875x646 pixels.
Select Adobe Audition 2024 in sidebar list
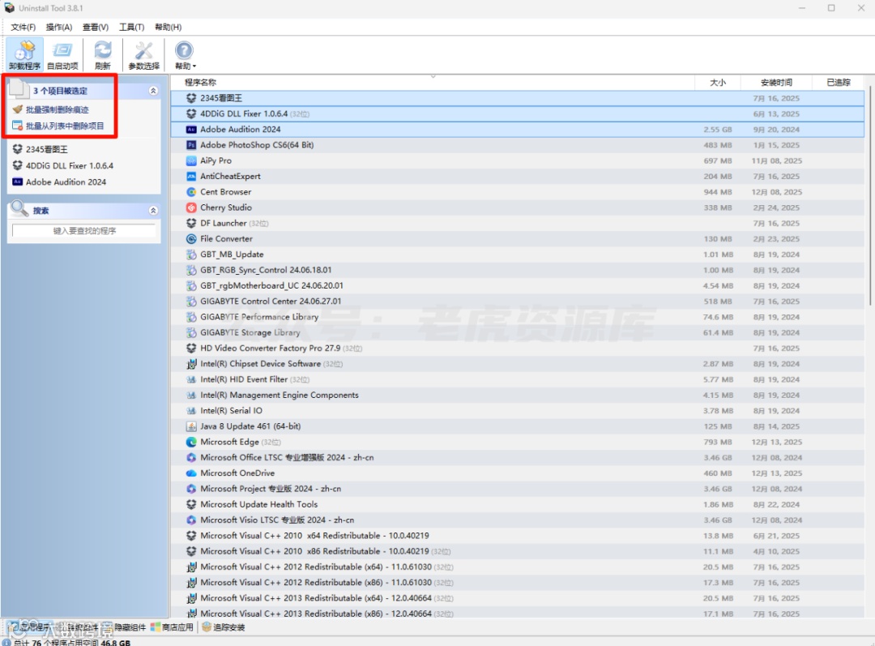click(x=66, y=182)
